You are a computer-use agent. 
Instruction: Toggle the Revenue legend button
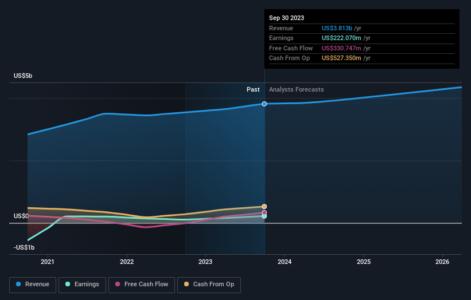pyautogui.click(x=33, y=285)
